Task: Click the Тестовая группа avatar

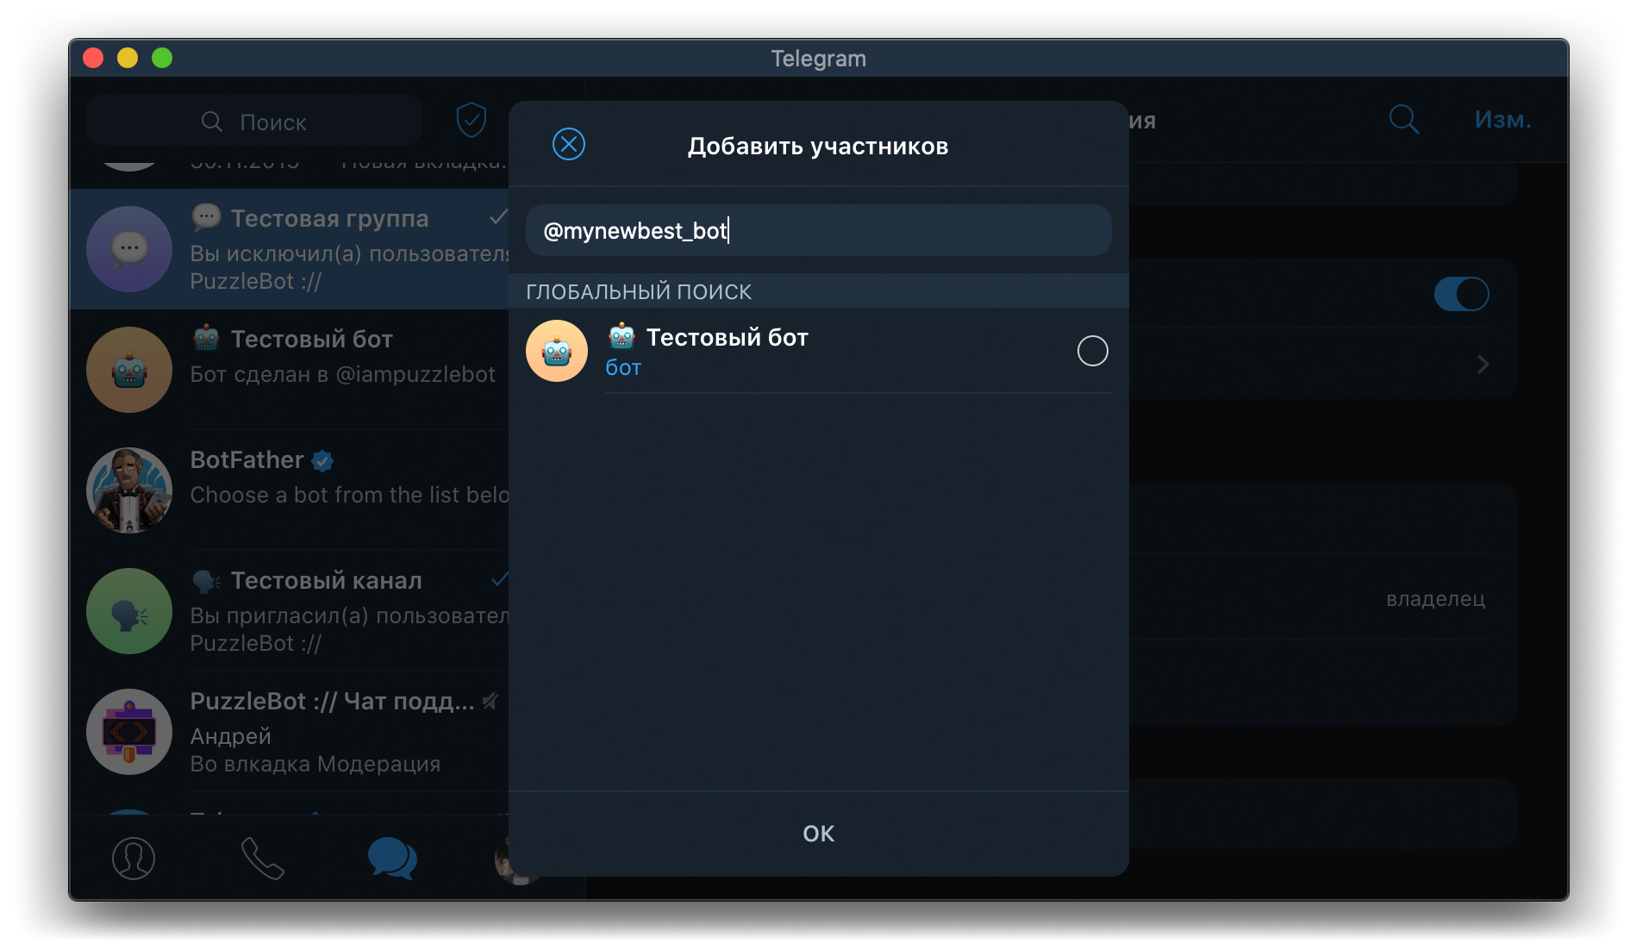Action: click(129, 249)
